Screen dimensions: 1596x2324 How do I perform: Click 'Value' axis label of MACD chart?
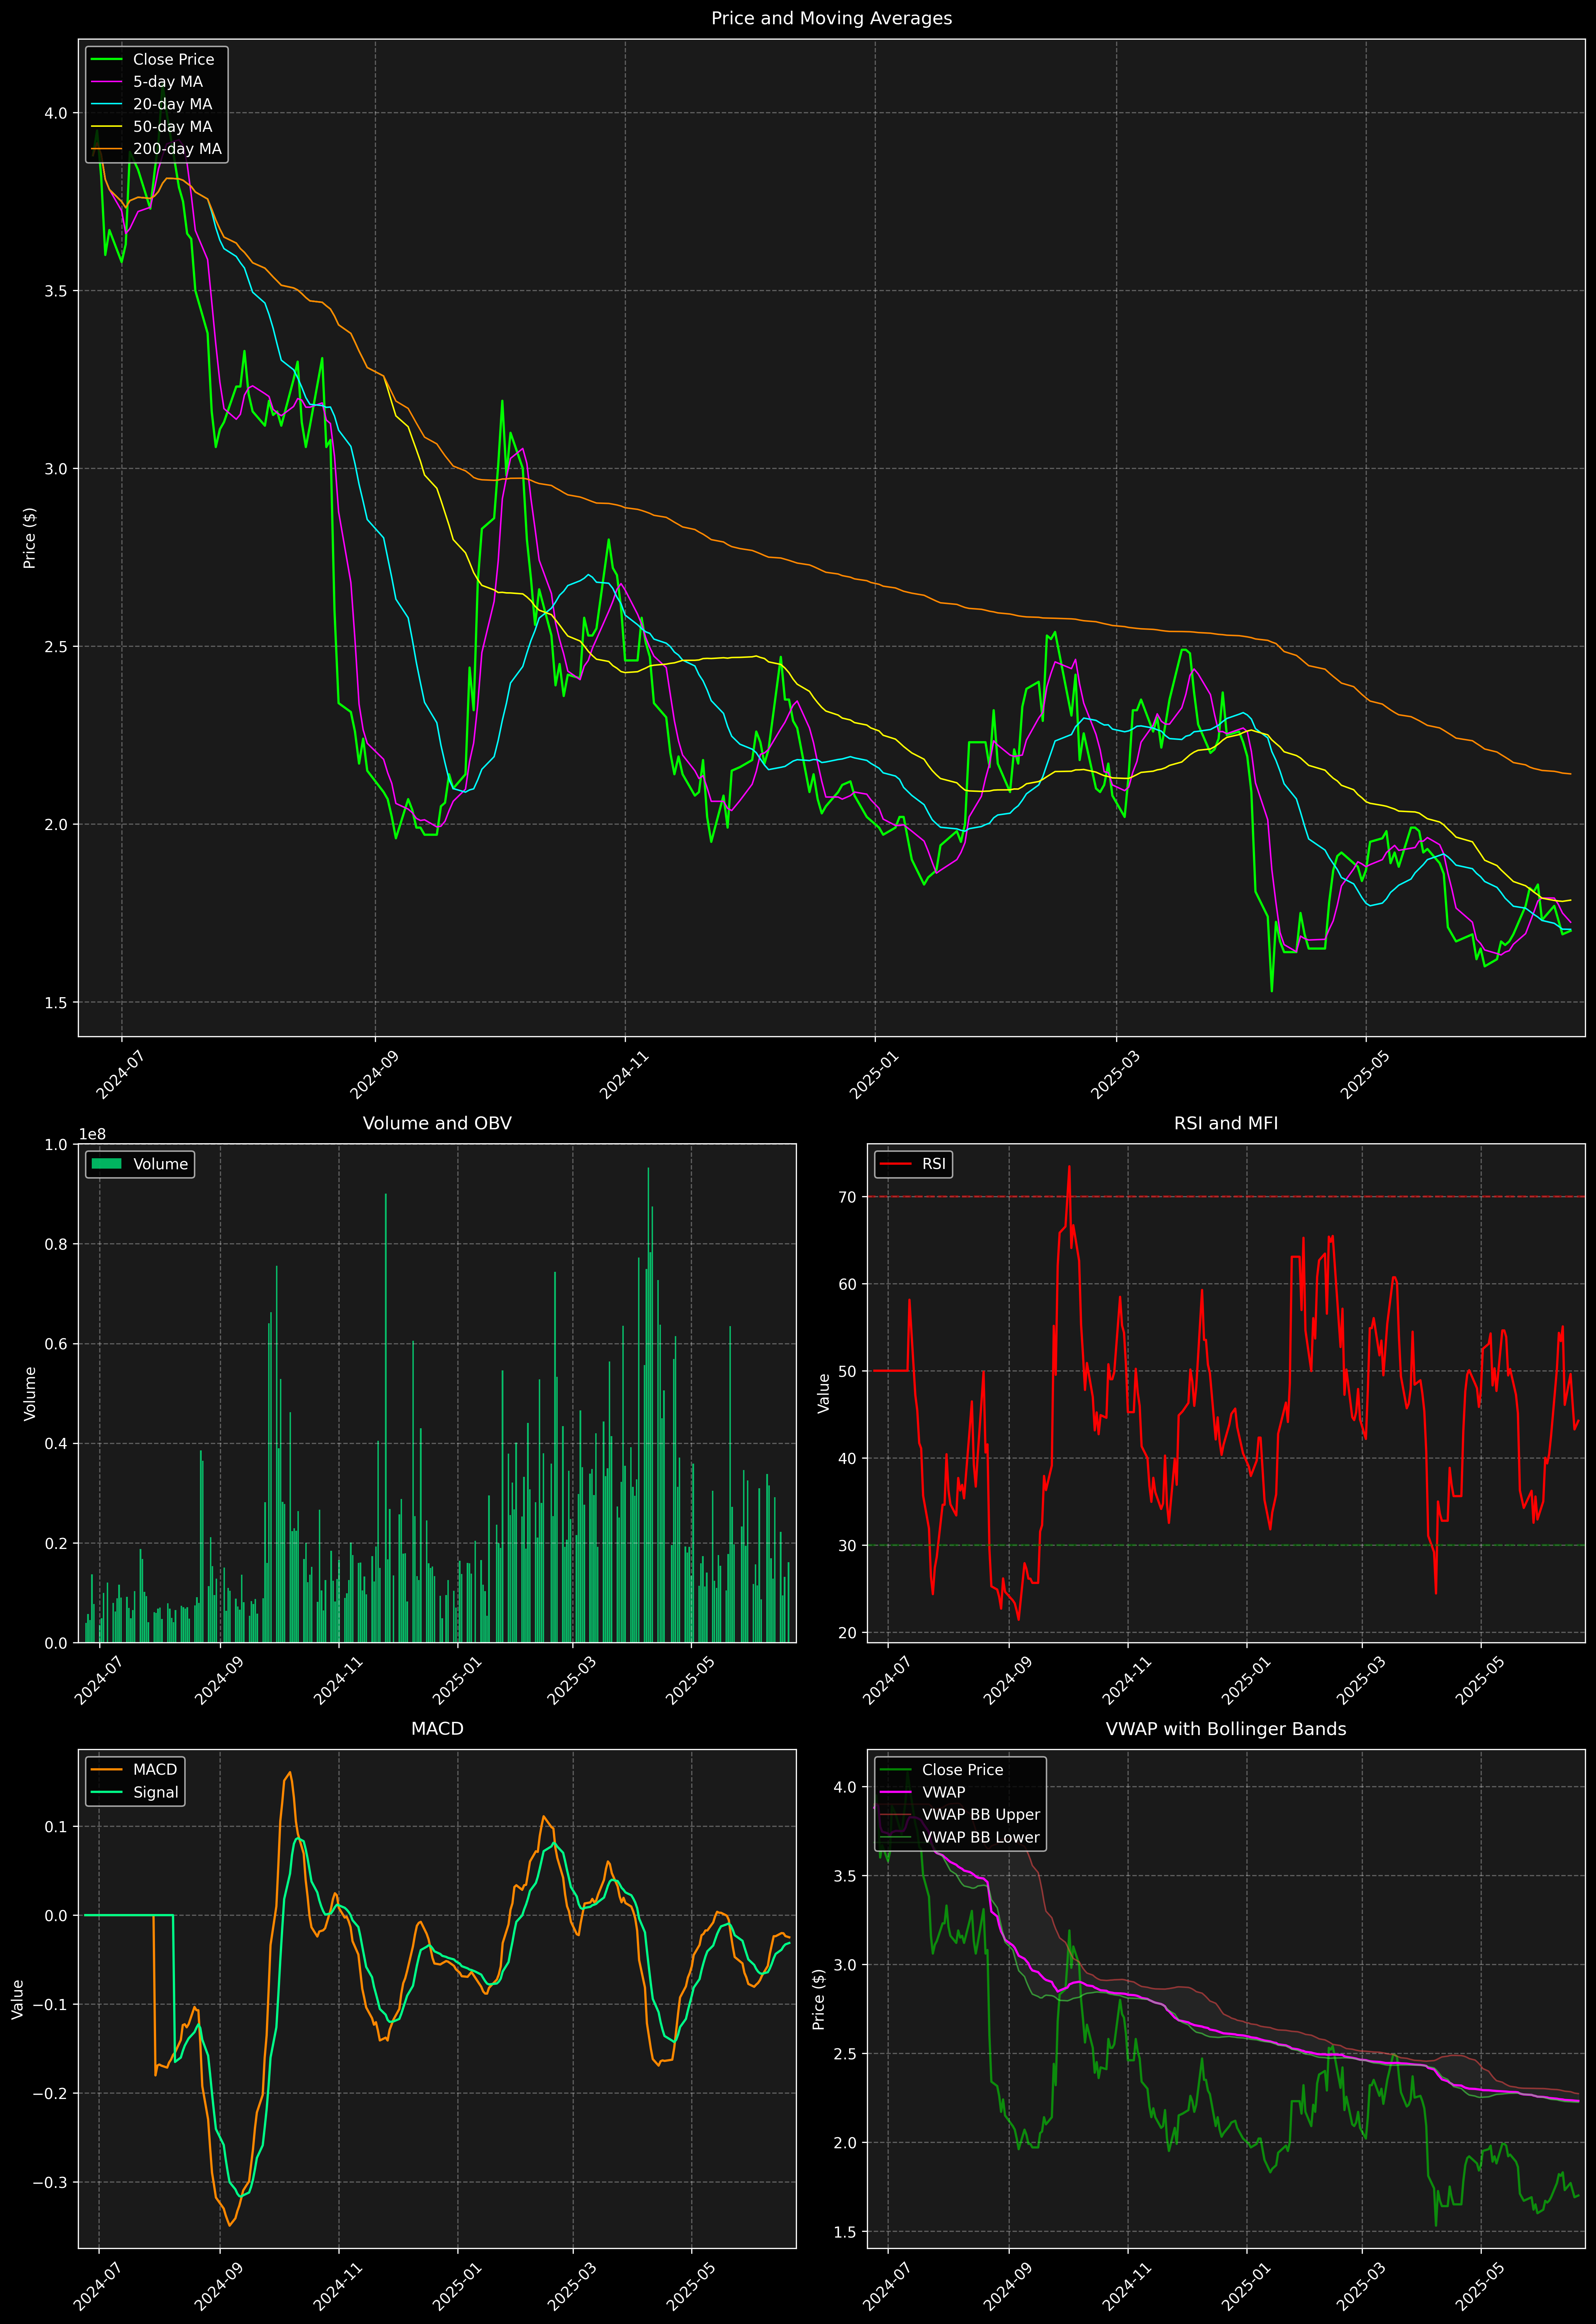[x=17, y=1999]
